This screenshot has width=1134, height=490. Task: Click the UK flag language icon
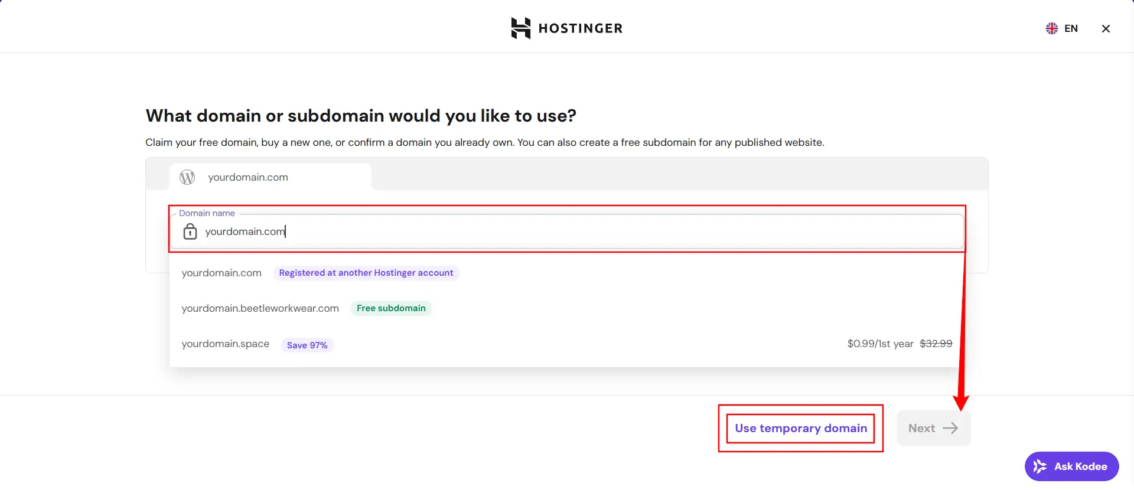1052,28
